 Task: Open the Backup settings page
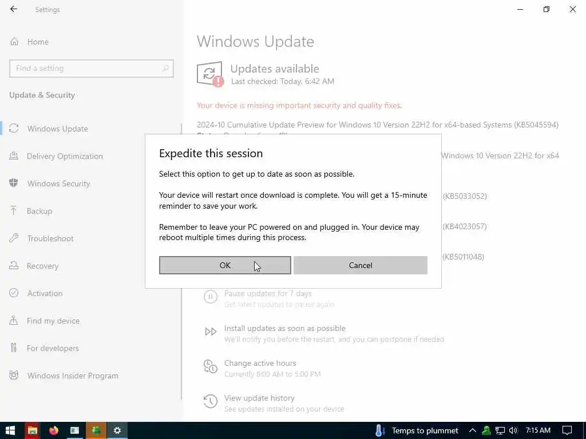pos(39,211)
